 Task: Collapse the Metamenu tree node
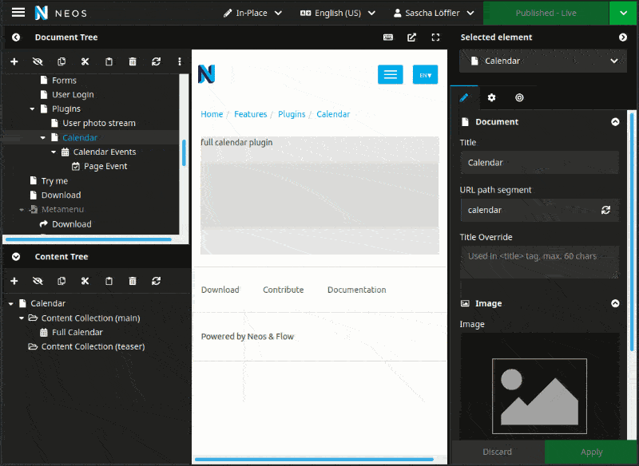point(22,210)
